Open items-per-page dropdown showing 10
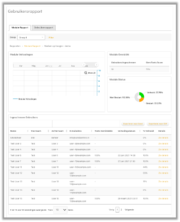This screenshot has height=222, width=180. [61, 210]
